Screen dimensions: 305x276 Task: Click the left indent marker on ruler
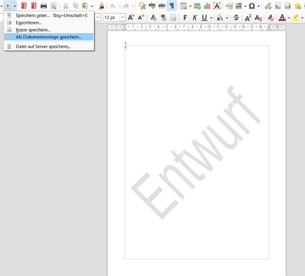(124, 27)
